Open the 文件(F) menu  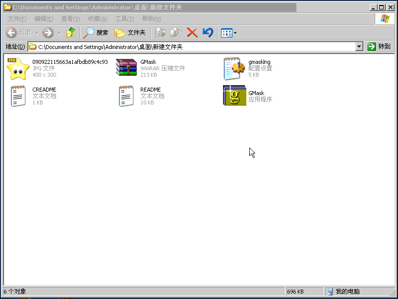[x=17, y=19]
